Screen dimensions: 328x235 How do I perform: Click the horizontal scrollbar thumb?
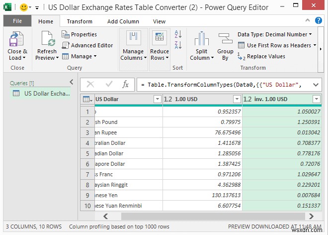point(213,216)
